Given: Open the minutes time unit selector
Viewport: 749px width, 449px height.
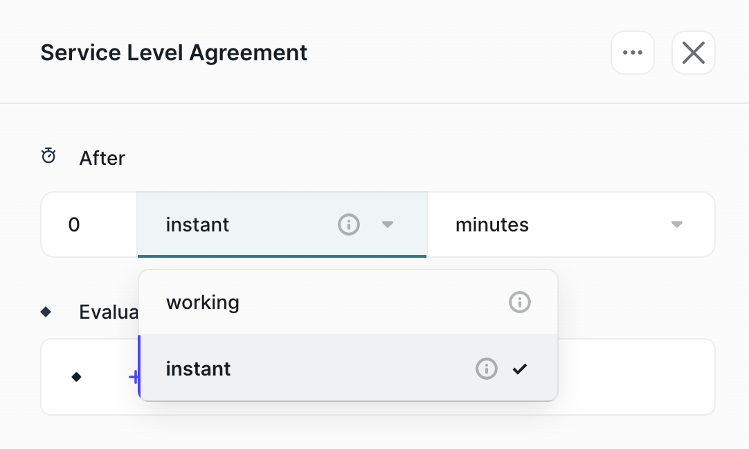Looking at the screenshot, I should coord(571,224).
